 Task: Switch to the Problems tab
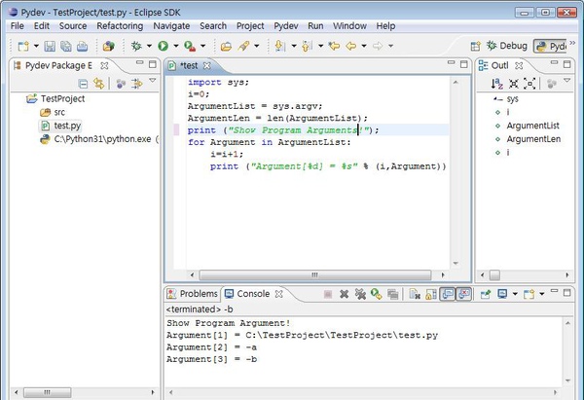pyautogui.click(x=192, y=294)
